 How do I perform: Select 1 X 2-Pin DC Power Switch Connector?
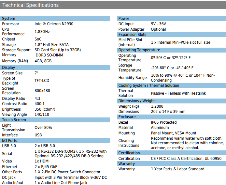pos(67,172)
